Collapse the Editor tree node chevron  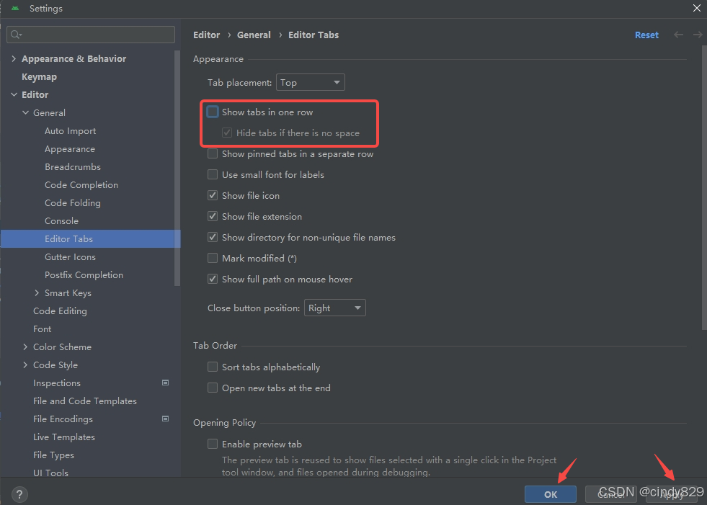[14, 94]
